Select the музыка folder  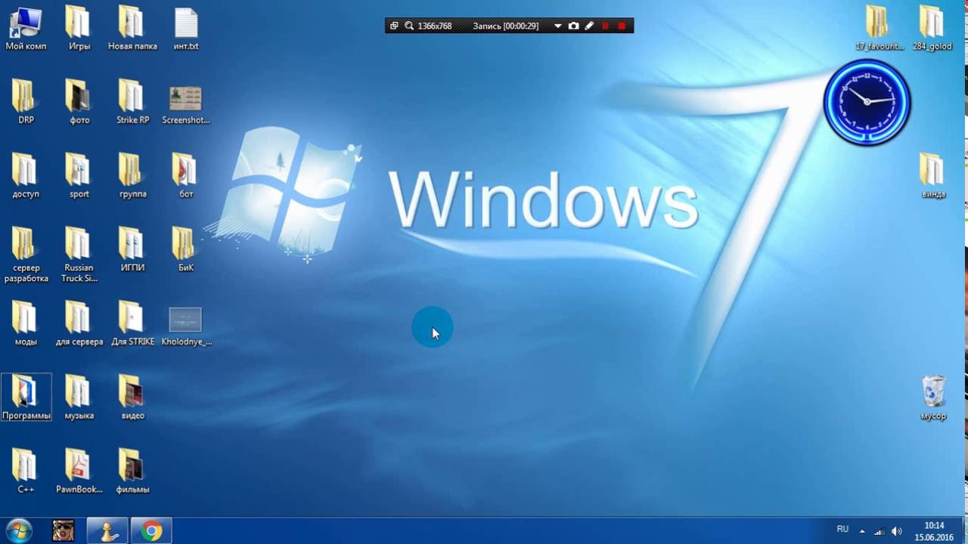click(x=79, y=397)
